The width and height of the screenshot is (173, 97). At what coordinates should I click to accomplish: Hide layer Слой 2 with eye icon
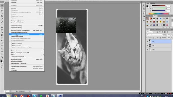tap(147, 41)
